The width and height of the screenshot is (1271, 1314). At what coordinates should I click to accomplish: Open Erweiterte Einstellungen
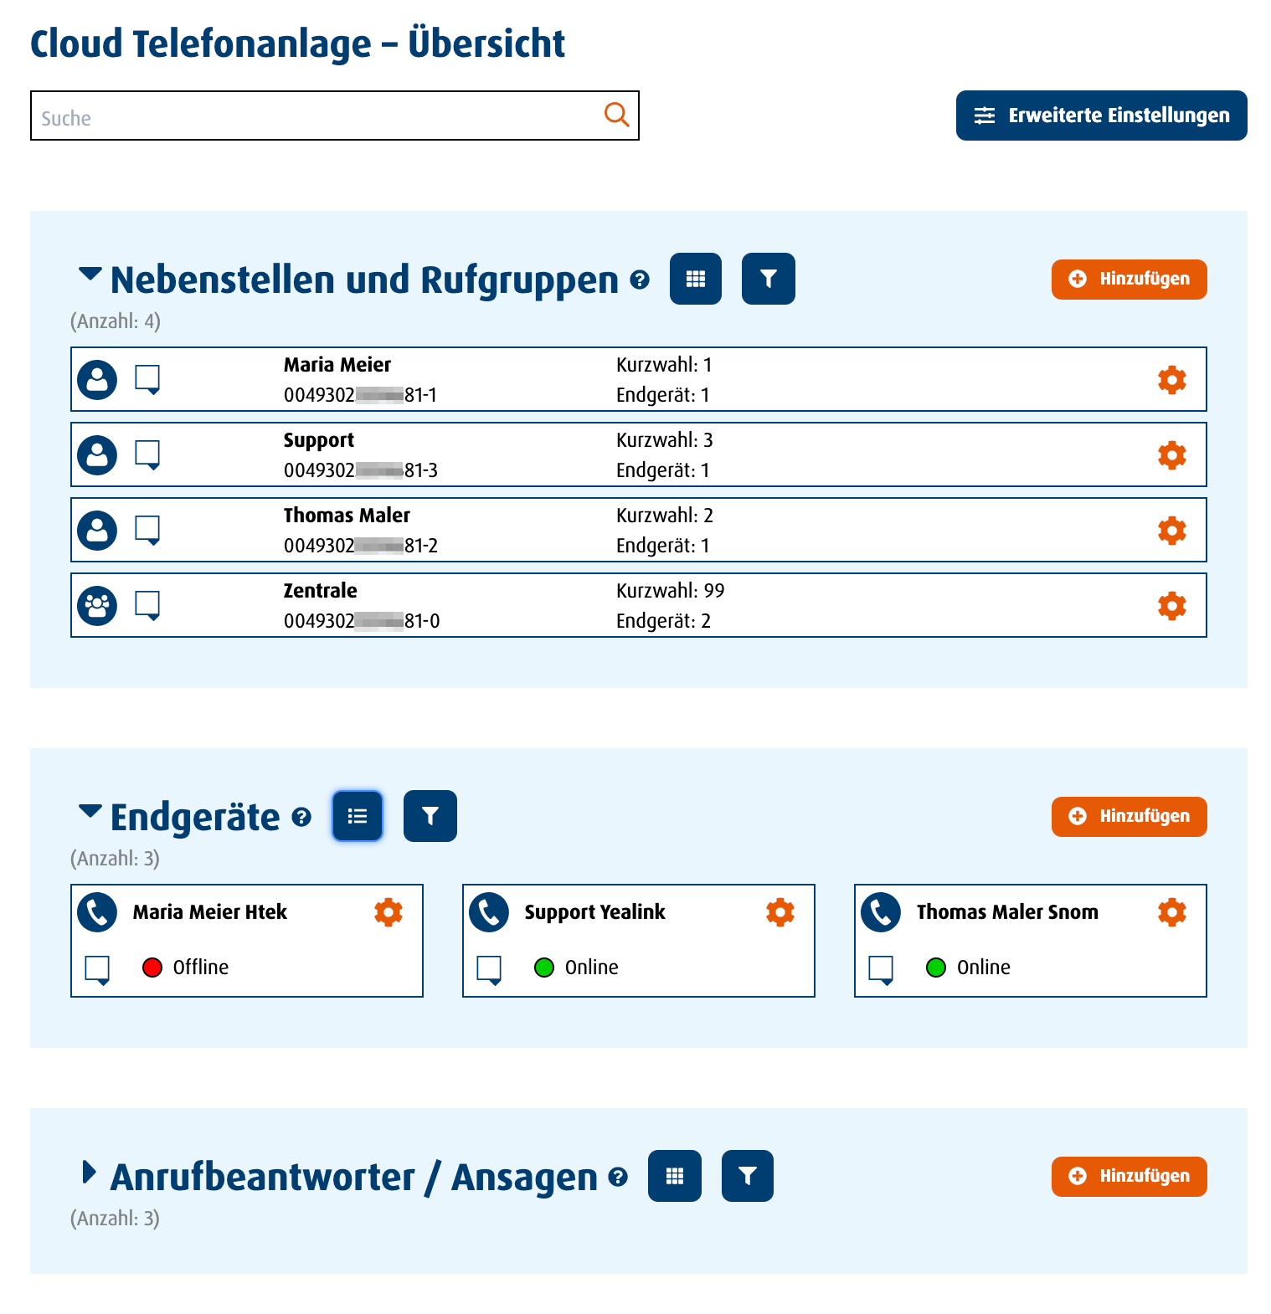[x=1101, y=115]
